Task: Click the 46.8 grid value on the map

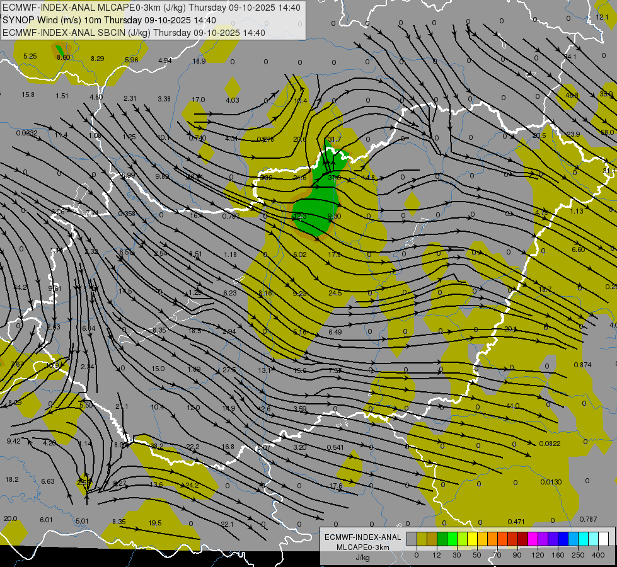Action: click(572, 95)
